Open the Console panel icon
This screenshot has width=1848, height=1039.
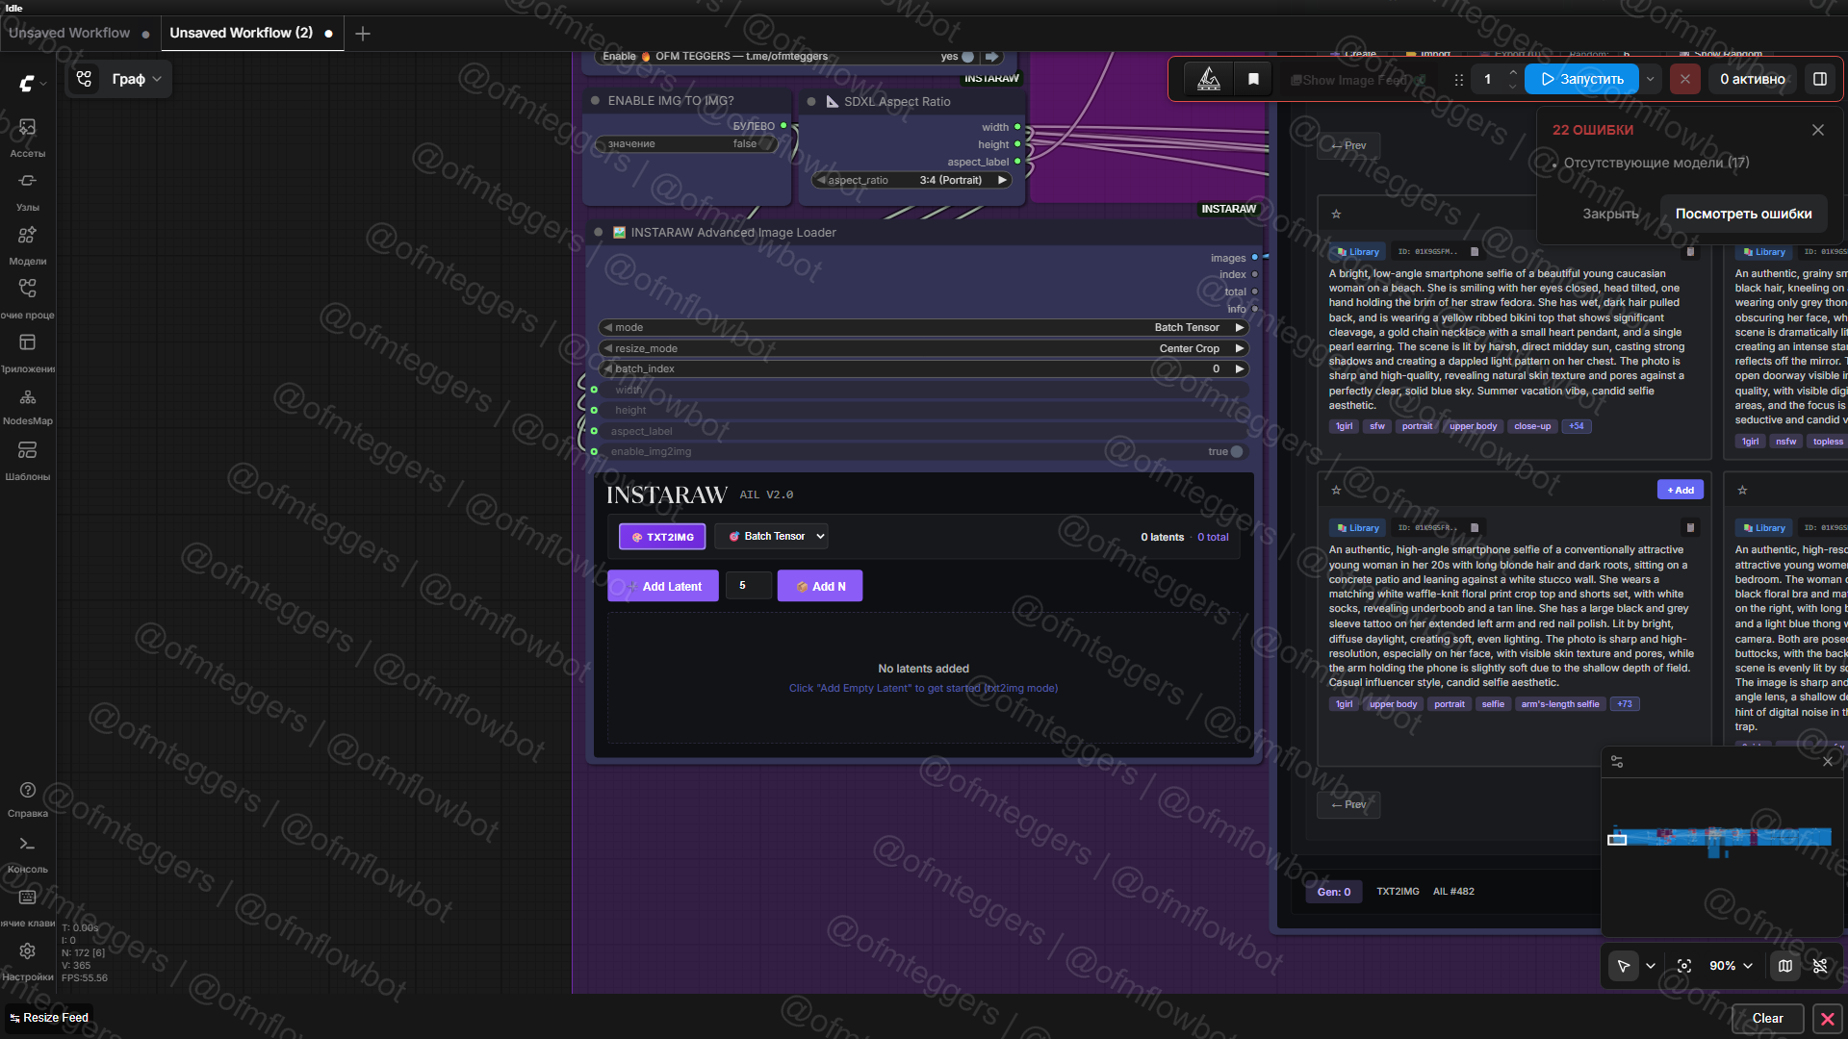coord(27,845)
